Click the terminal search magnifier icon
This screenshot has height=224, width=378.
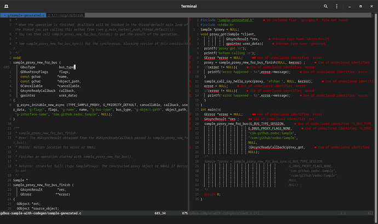[325, 6]
